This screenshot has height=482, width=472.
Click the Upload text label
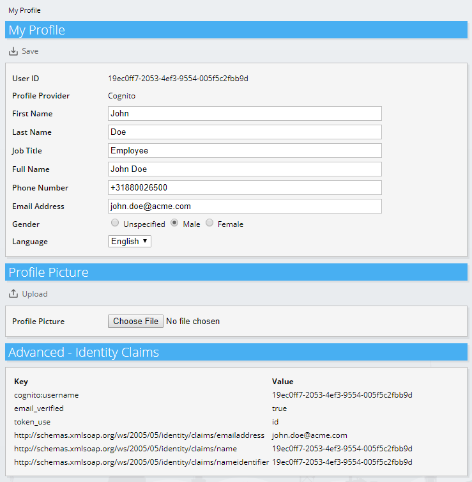(x=34, y=294)
